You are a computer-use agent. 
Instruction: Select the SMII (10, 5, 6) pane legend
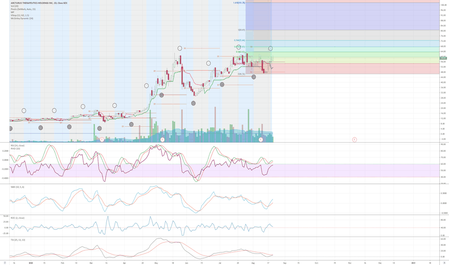[x=17, y=187]
